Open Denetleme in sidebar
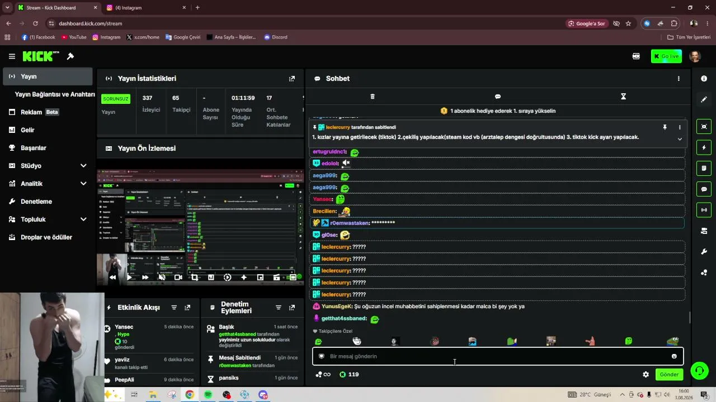This screenshot has width=716, height=402. (47, 202)
